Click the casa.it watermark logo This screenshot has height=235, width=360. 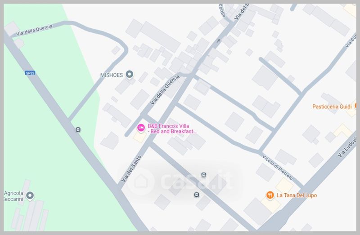[x=181, y=182]
